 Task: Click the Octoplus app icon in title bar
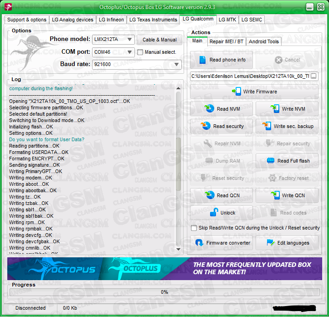(8, 7)
